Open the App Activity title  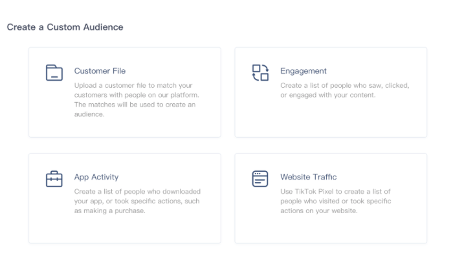tap(96, 177)
